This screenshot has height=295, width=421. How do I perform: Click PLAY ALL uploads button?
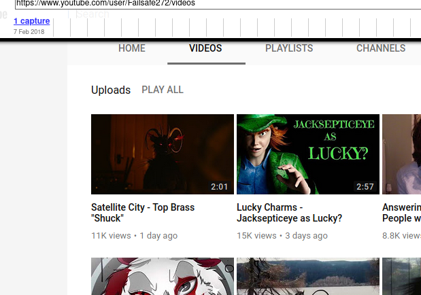pos(163,90)
